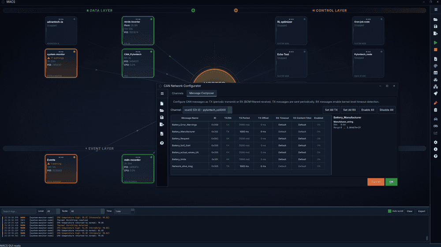Open the Level filter dropdown in logs
441x247 pixels.
[x=53, y=211]
